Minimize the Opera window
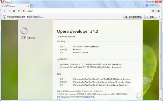The width and height of the screenshot is (163, 101). (149, 2)
